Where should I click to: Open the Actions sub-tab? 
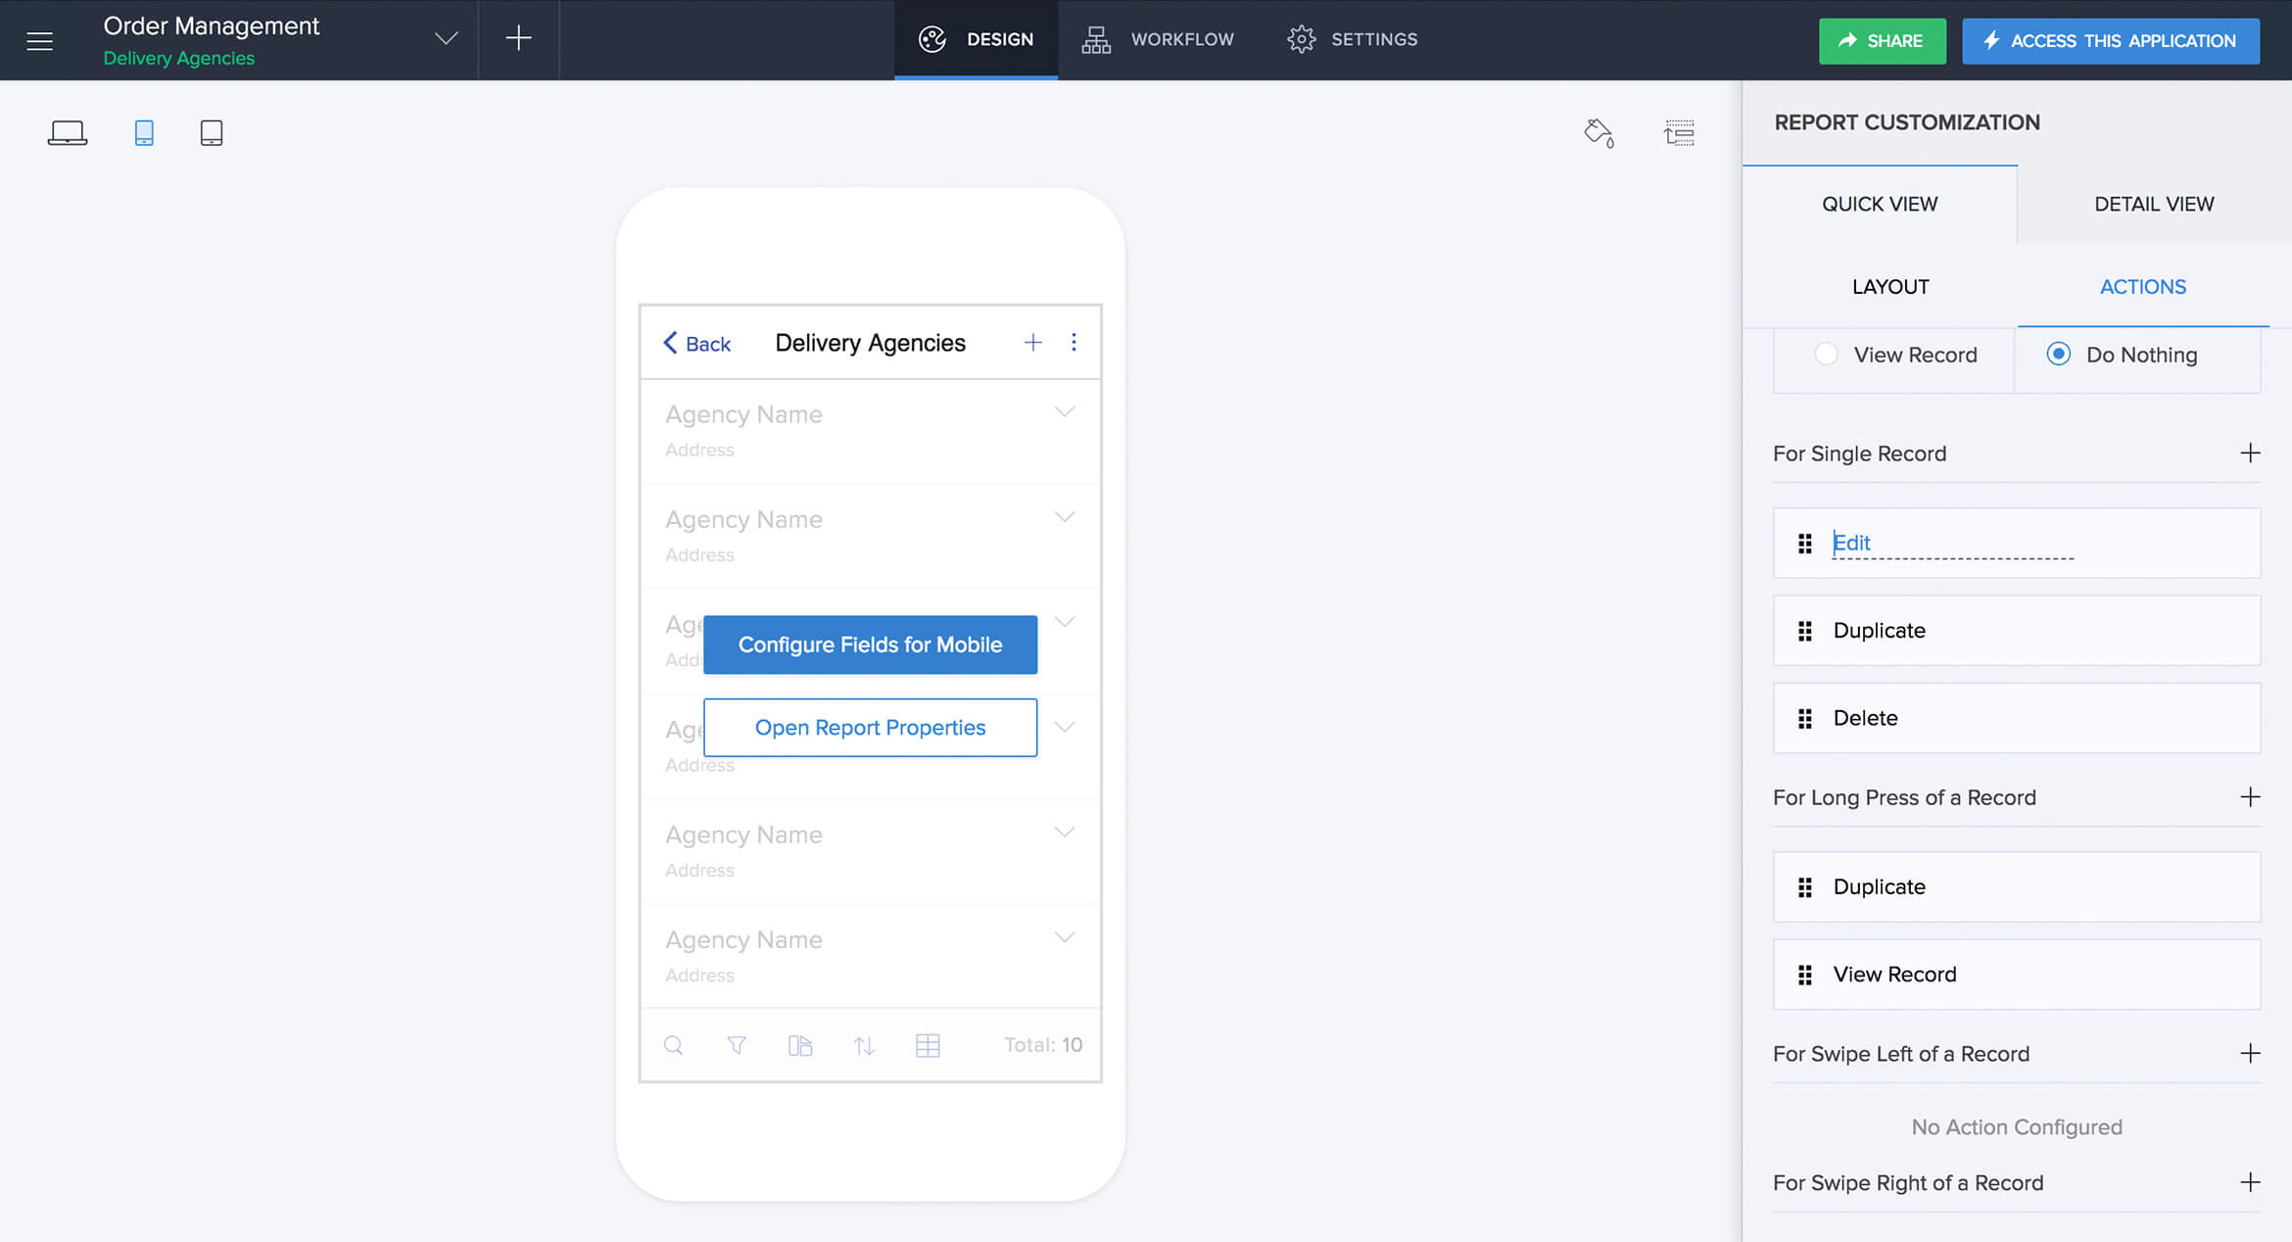click(x=2142, y=287)
